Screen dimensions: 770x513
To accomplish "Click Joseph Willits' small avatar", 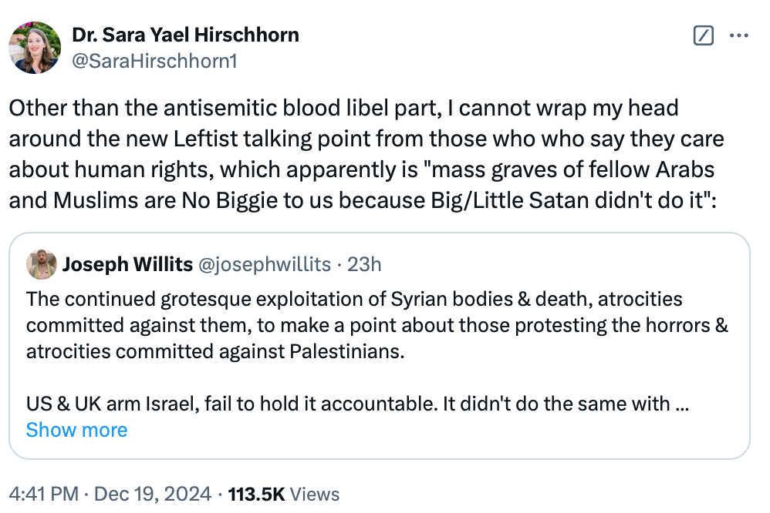I will [x=41, y=265].
